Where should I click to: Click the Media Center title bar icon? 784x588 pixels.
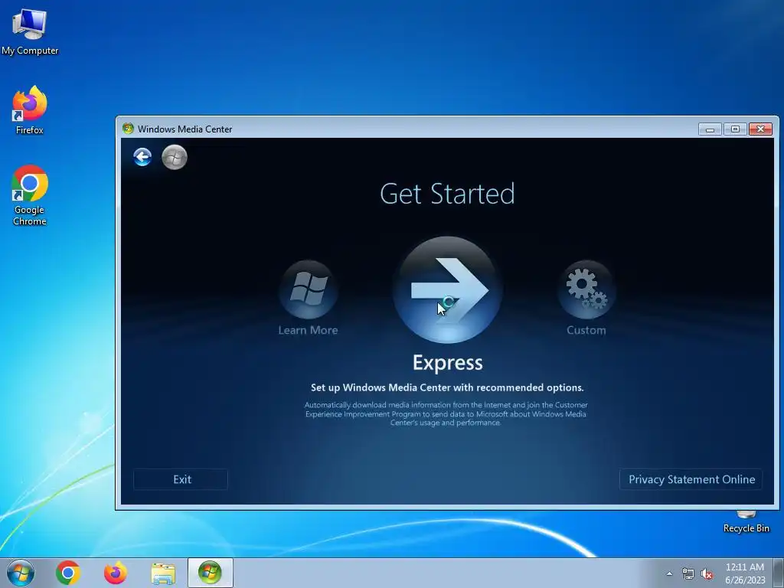128,129
